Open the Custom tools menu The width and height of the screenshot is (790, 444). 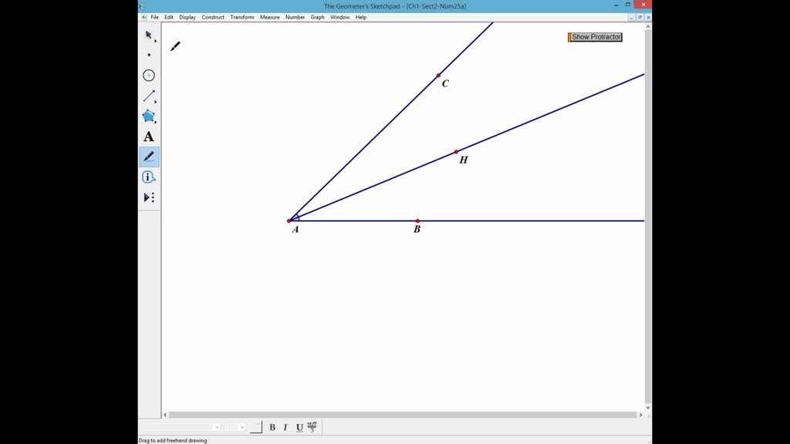(x=149, y=197)
